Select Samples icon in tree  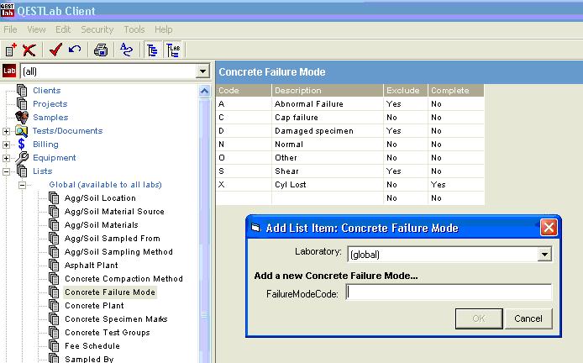click(x=22, y=118)
